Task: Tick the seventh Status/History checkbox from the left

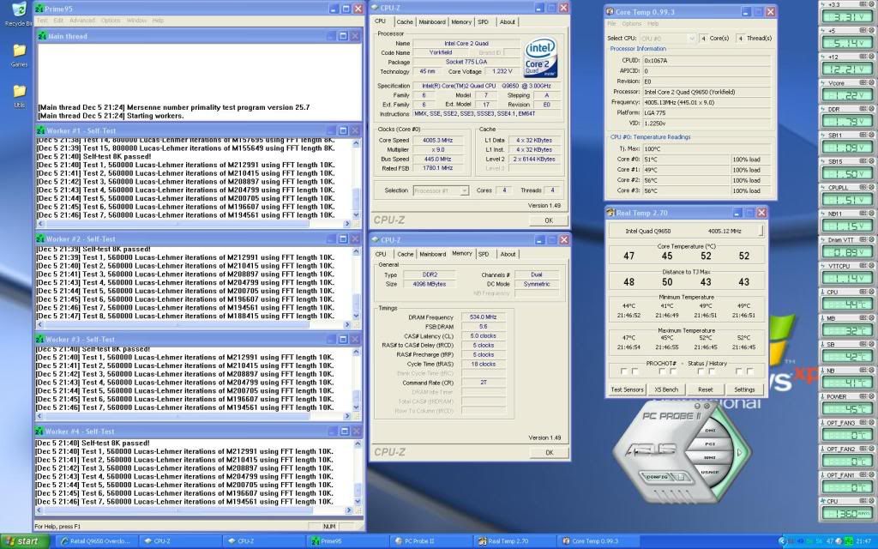Action: coord(738,371)
